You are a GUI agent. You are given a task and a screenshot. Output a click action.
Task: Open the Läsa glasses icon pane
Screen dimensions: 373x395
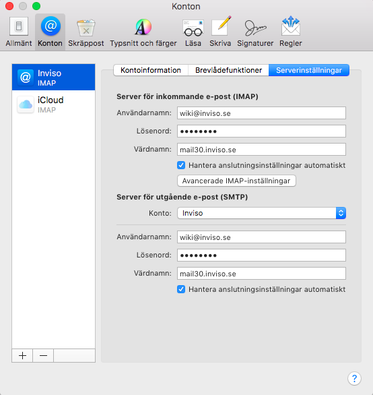pyautogui.click(x=193, y=32)
